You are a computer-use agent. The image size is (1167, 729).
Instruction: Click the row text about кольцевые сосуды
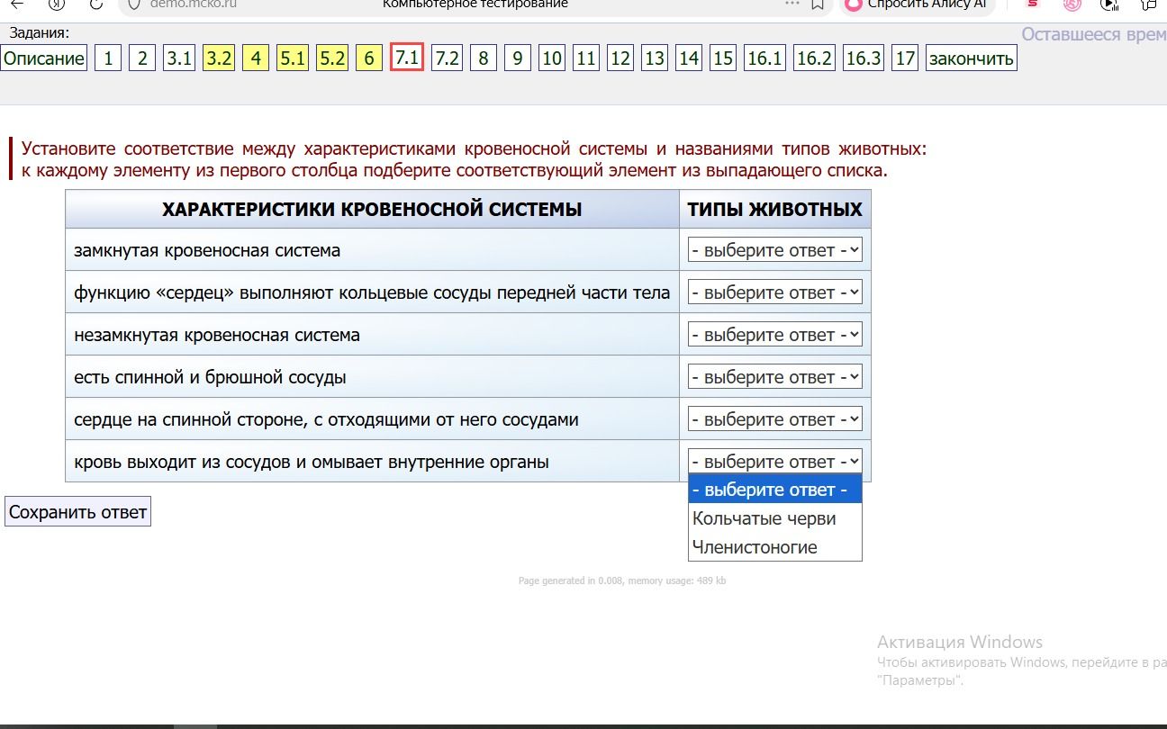pos(372,292)
